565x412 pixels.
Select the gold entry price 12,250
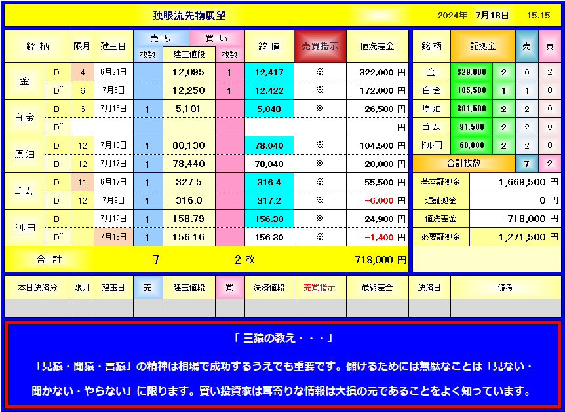[x=189, y=91]
